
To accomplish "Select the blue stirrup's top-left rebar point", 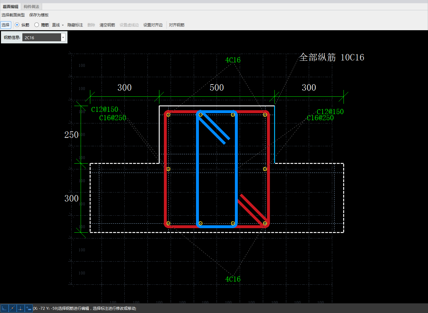I will pyautogui.click(x=201, y=115).
